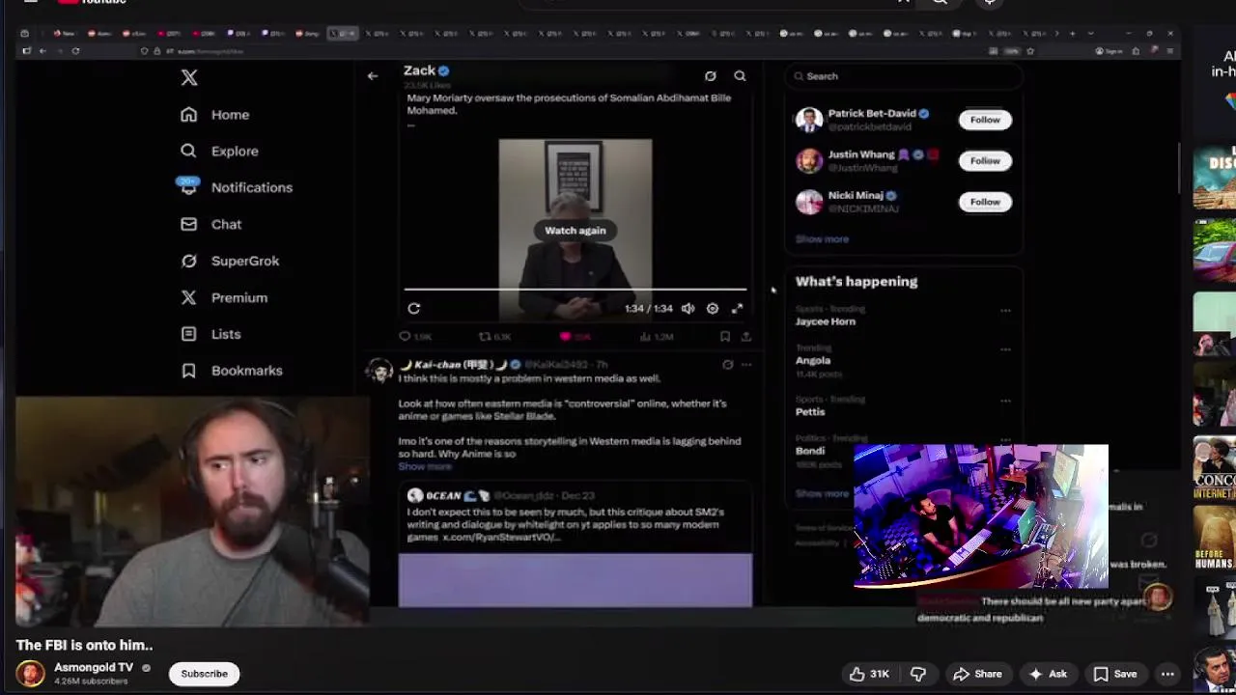Save the YouTube video to playlist

[1115, 674]
